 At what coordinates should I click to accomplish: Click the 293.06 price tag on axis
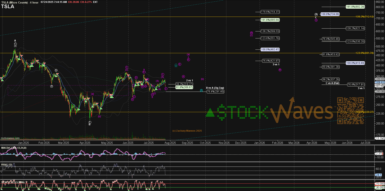379,91
